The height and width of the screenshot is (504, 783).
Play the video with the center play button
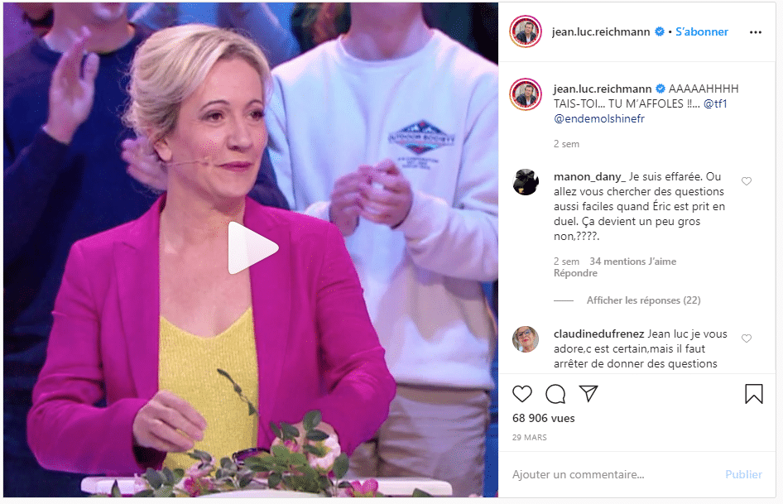(x=252, y=248)
